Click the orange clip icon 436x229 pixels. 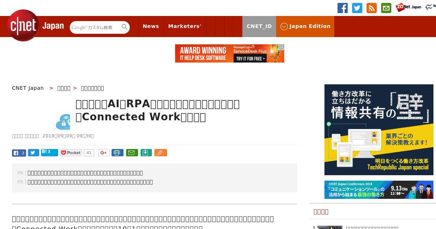[x=161, y=153]
